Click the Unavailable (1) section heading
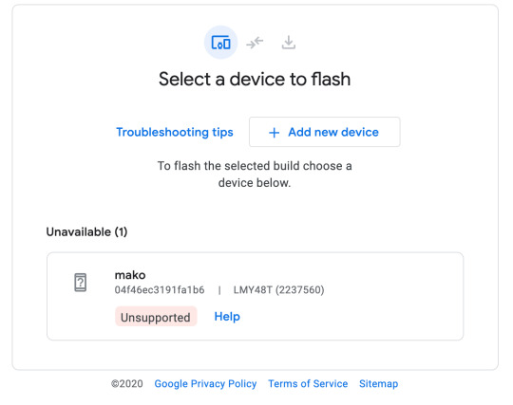Screen dimensions: 513x405 pyautogui.click(x=86, y=231)
